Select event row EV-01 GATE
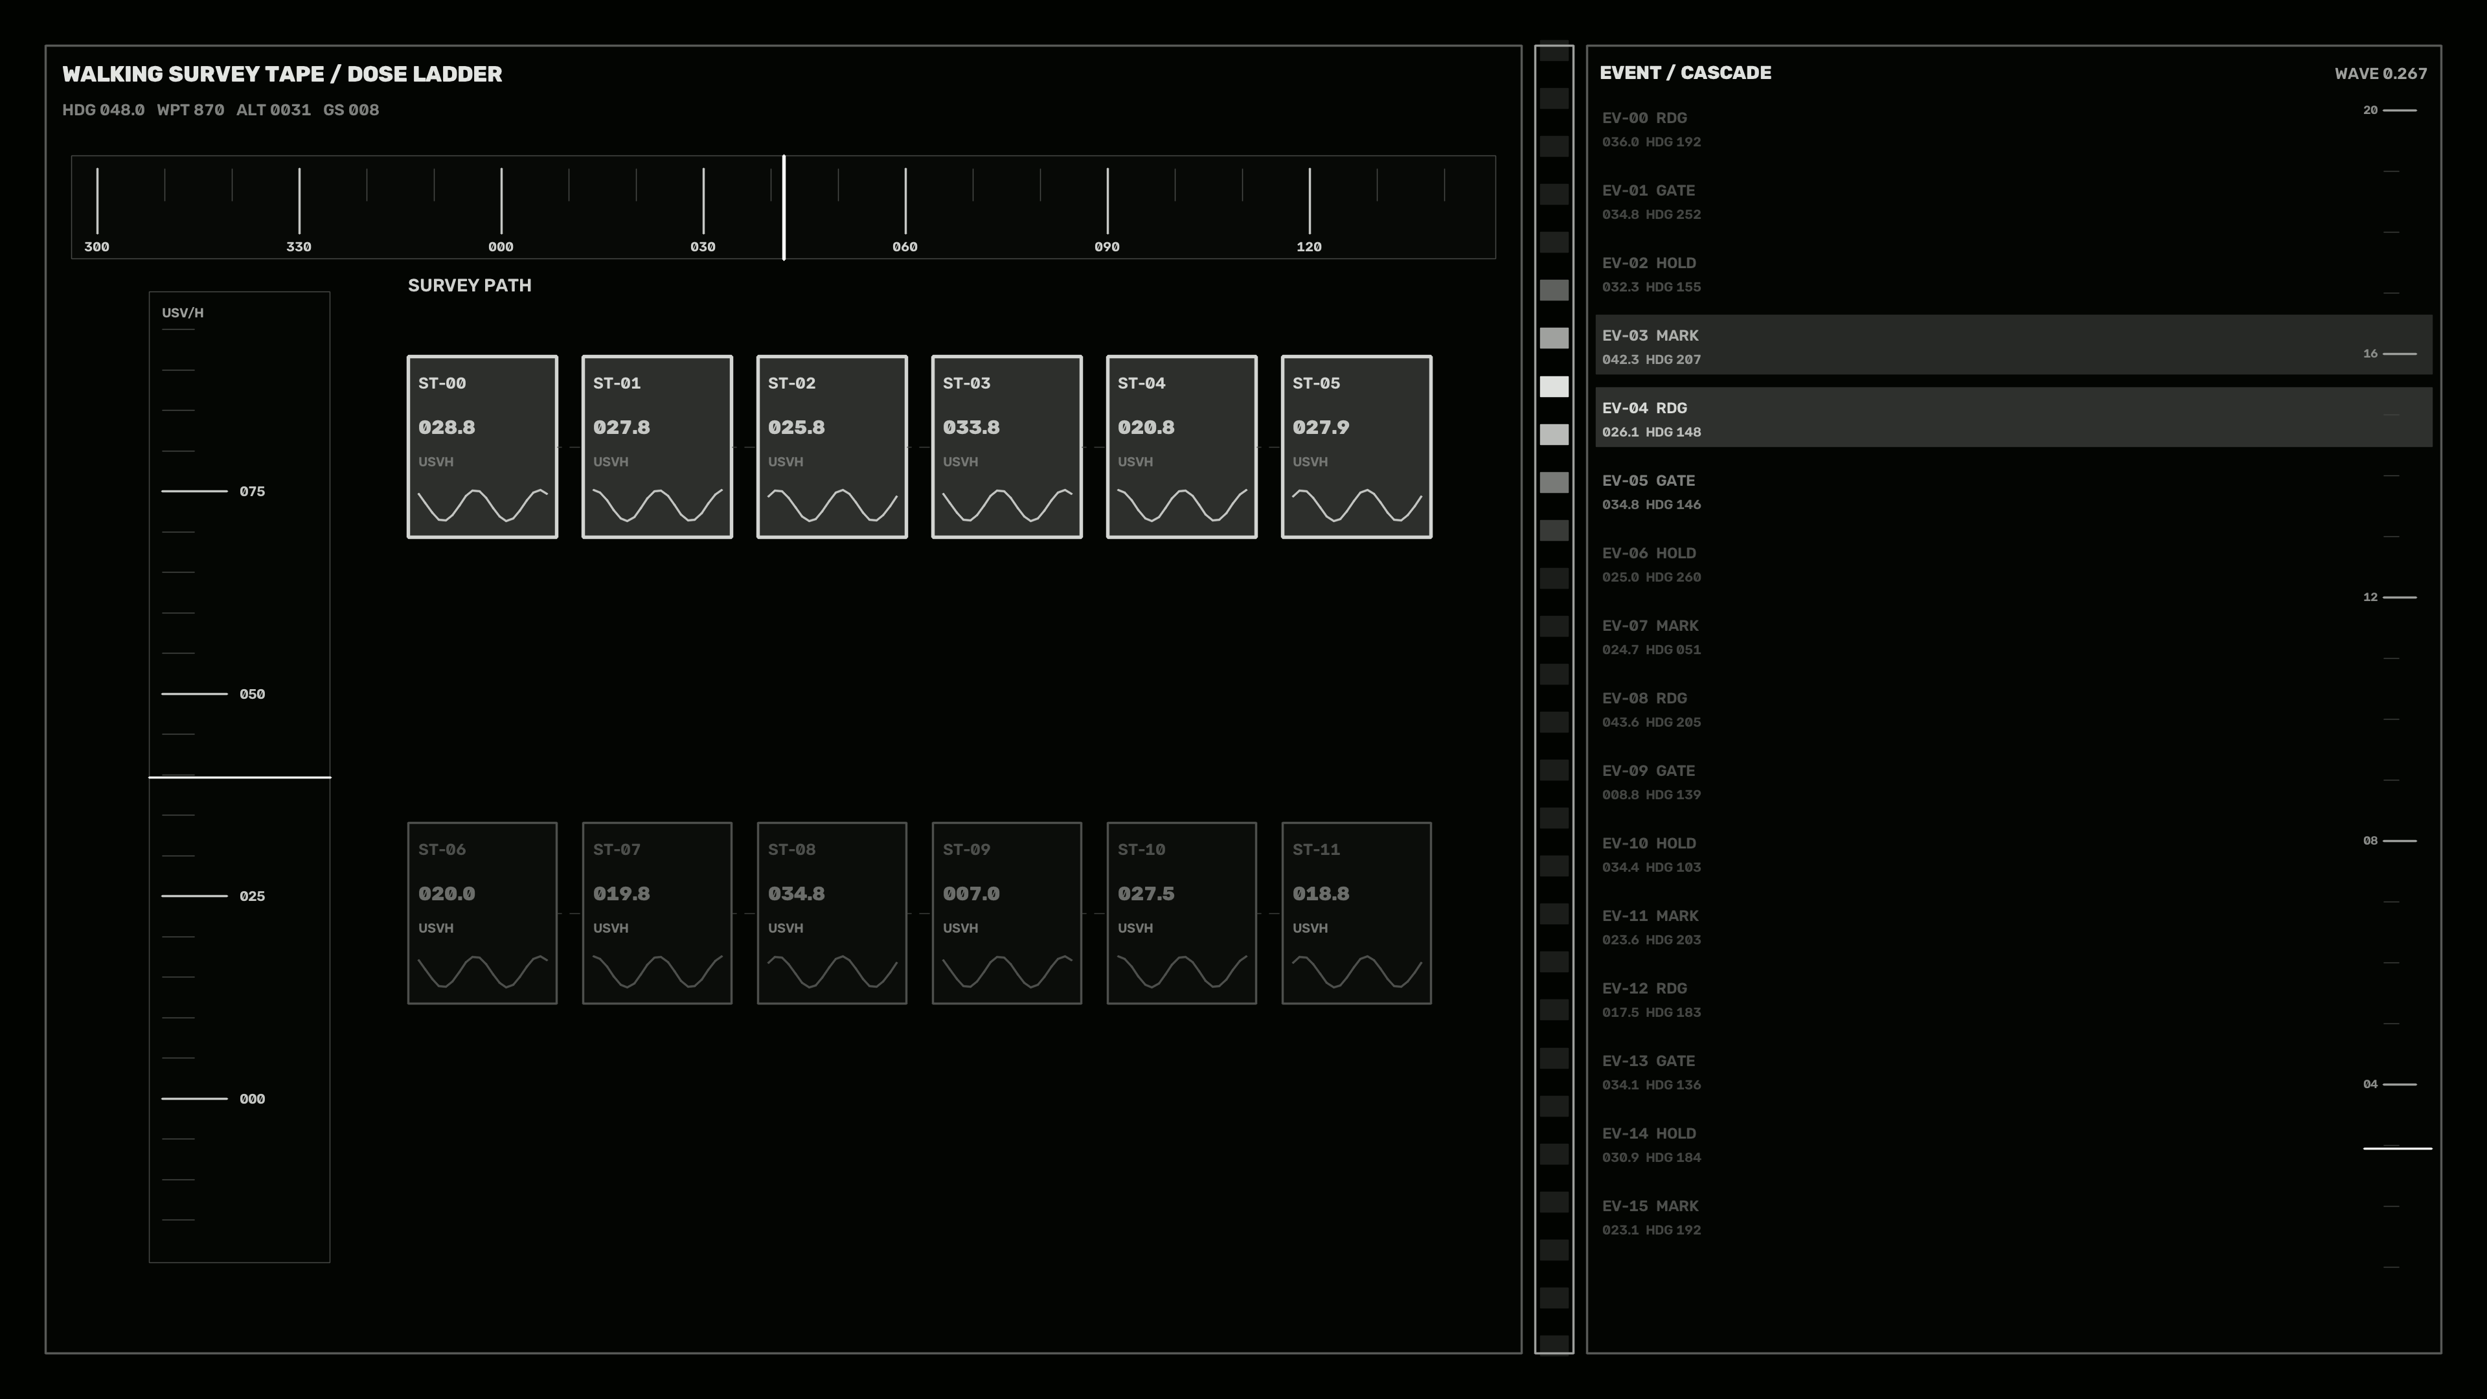The image size is (2487, 1399). point(2013,200)
